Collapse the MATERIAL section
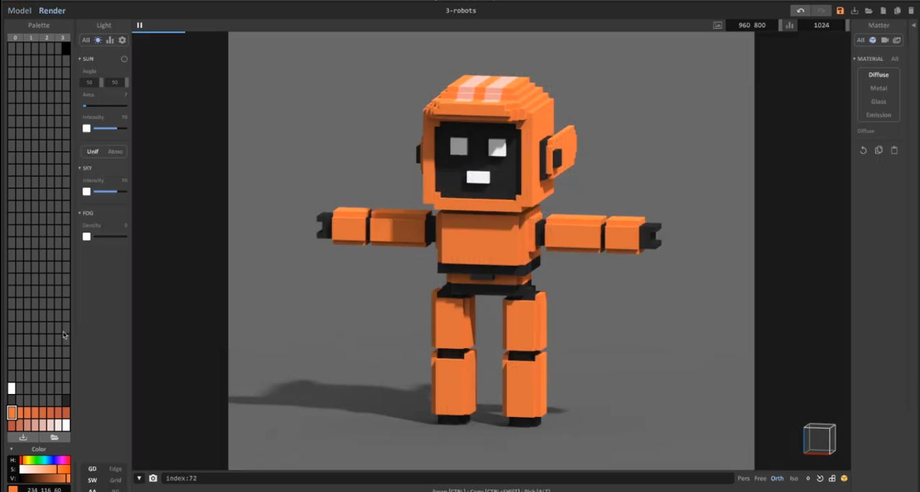This screenshot has width=920, height=492. 854,59
